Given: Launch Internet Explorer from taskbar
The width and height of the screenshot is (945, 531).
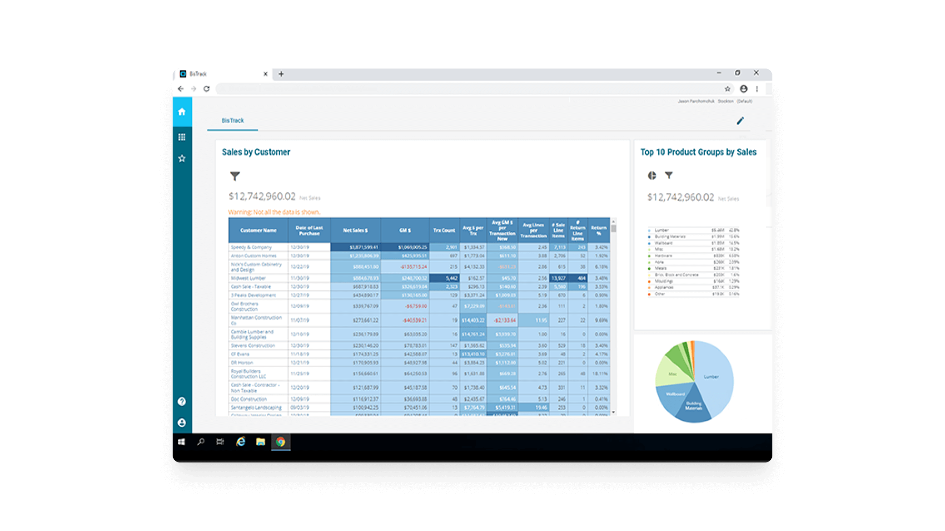Looking at the screenshot, I should pos(241,442).
